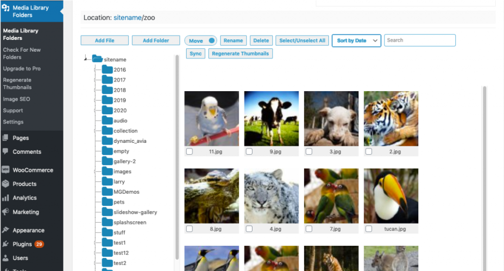This screenshot has height=271, width=504.
Task: Click the Comments bubble icon
Action: coord(5,151)
